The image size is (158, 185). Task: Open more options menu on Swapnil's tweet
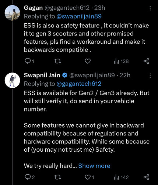tap(150, 75)
